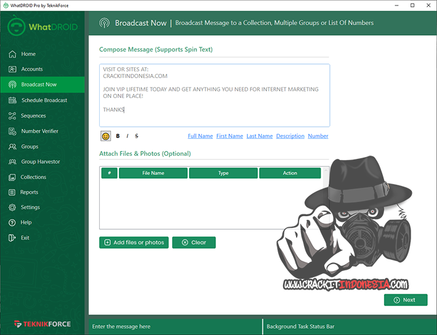Insert the First Name placeholder link
Screen dimensions: 437x335
(x=230, y=136)
